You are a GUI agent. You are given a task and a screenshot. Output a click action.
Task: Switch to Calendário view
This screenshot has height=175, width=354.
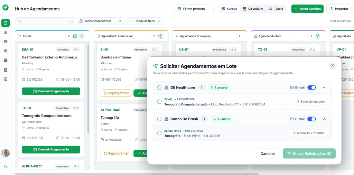[253, 9]
